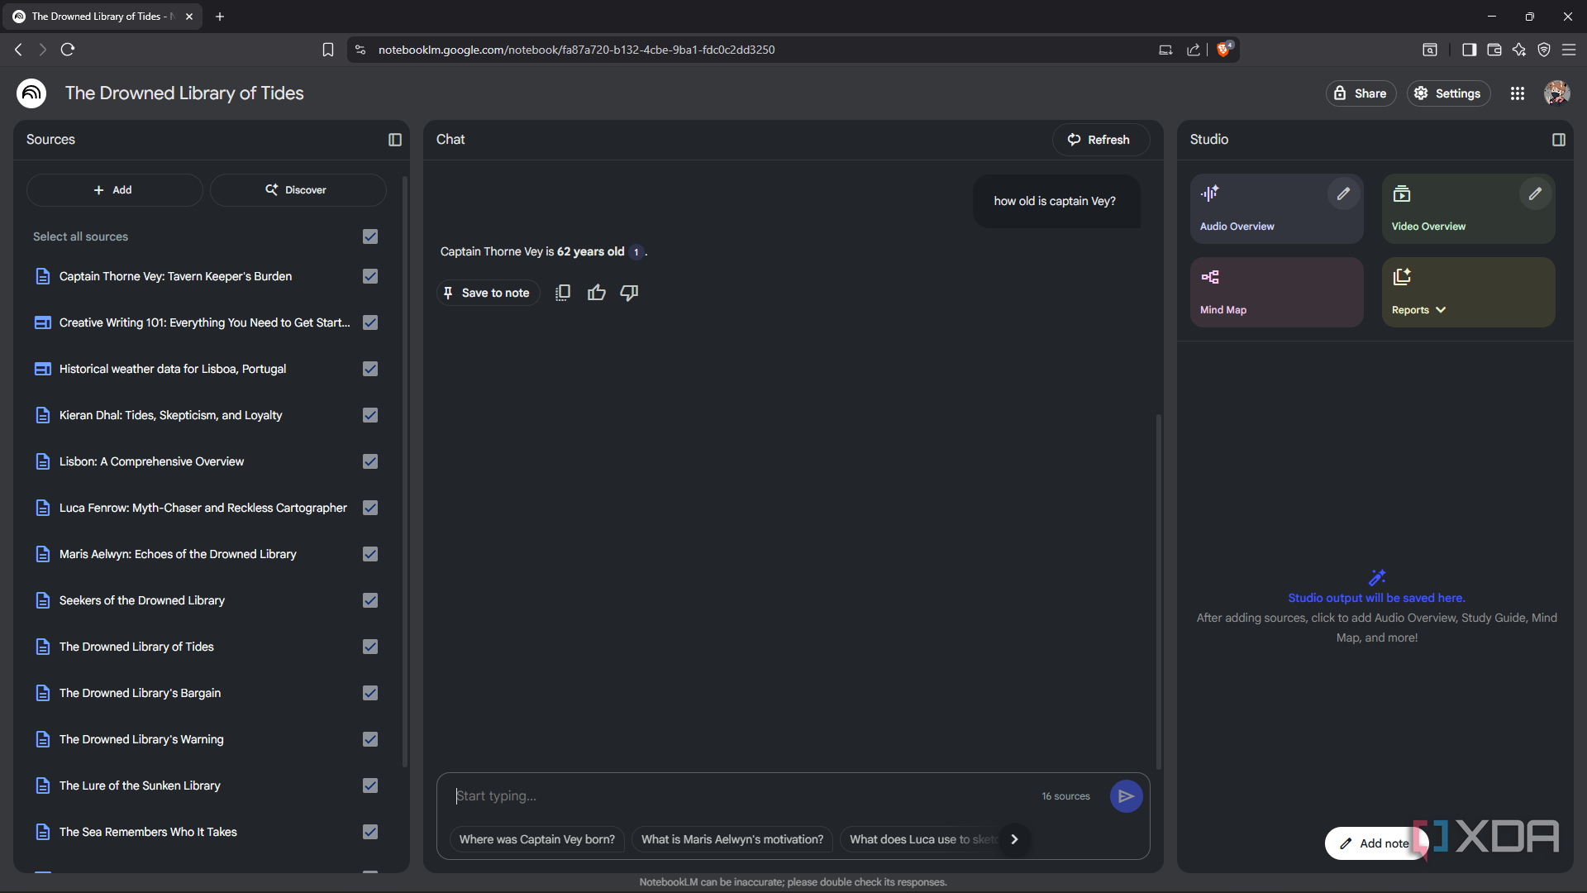Open the Google apps grid

point(1518,93)
